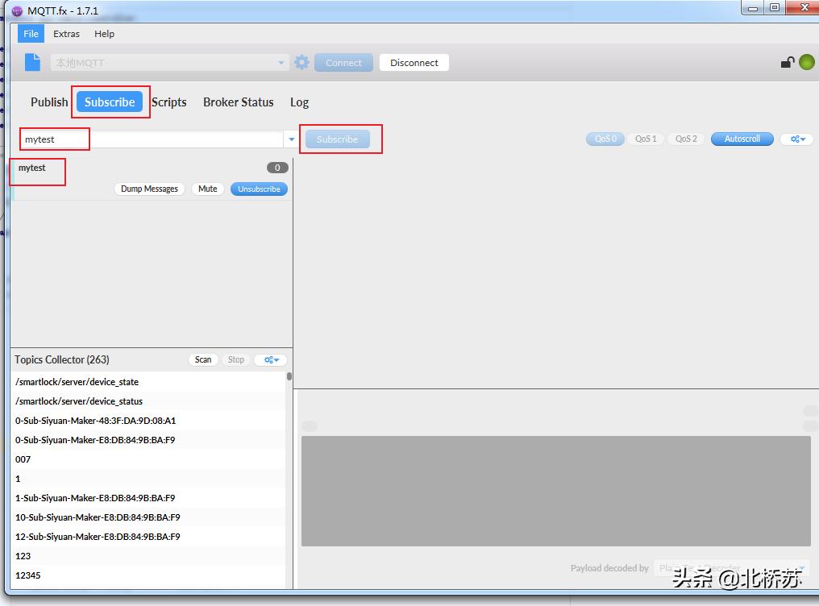819x606 pixels.
Task: Click Scan in Topics Collector
Action: tap(202, 359)
